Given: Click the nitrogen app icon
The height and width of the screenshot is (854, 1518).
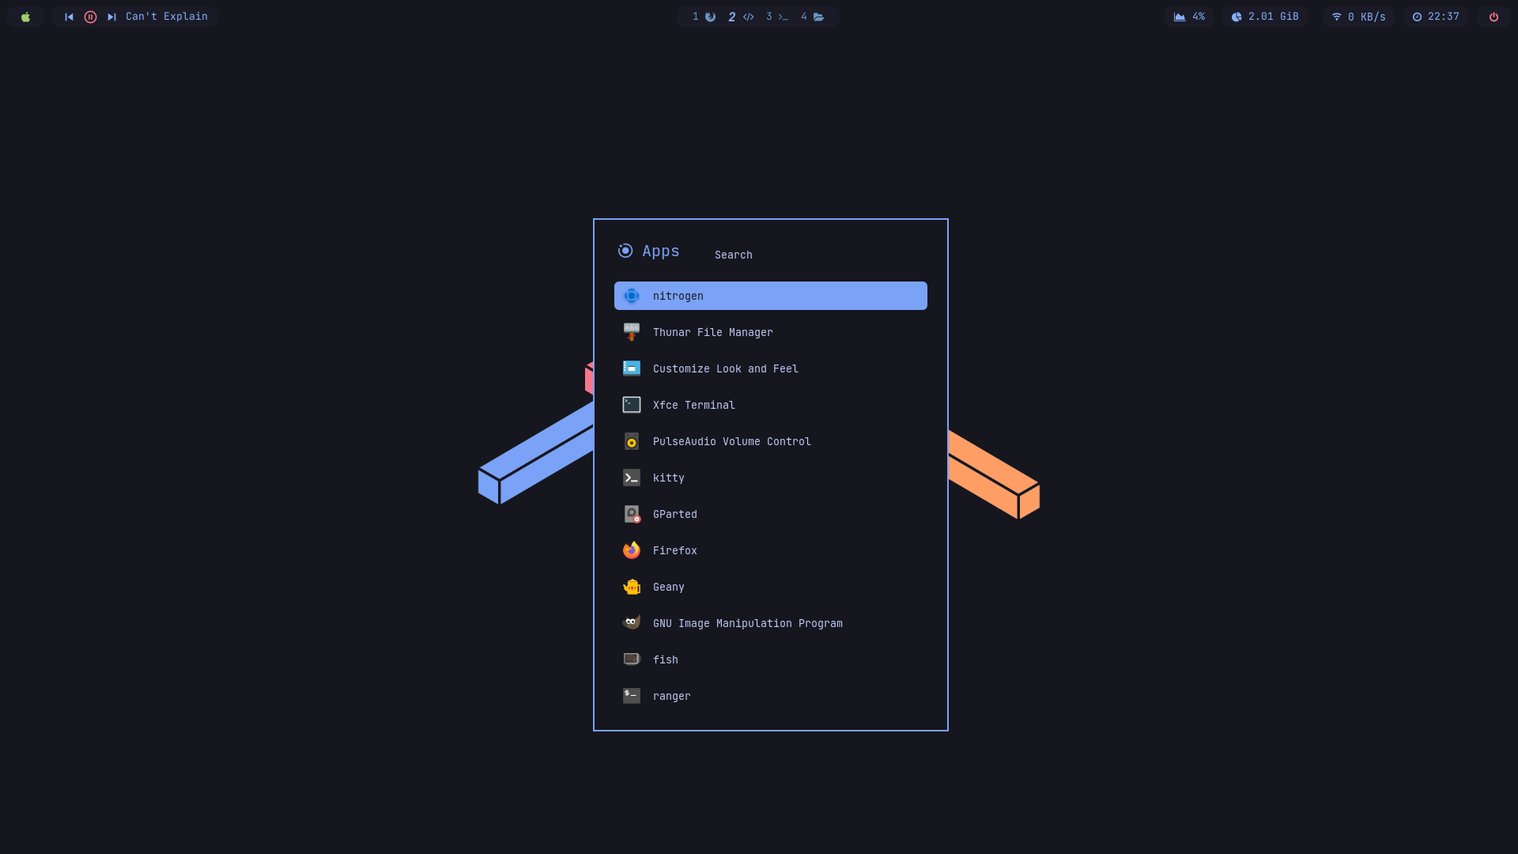Looking at the screenshot, I should 631,295.
